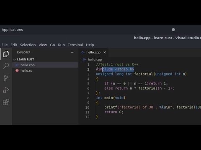Click line number 1 in the gutter
This screenshot has height=150, width=201.
point(88,65)
